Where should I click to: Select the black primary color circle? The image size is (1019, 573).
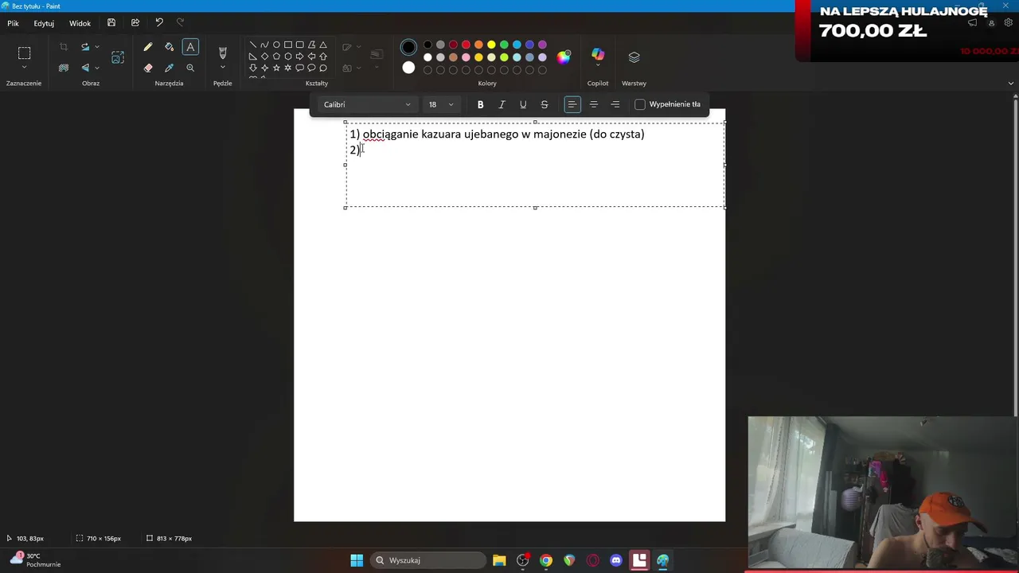pos(408,47)
